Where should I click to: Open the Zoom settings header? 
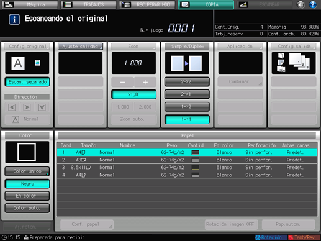click(x=133, y=47)
